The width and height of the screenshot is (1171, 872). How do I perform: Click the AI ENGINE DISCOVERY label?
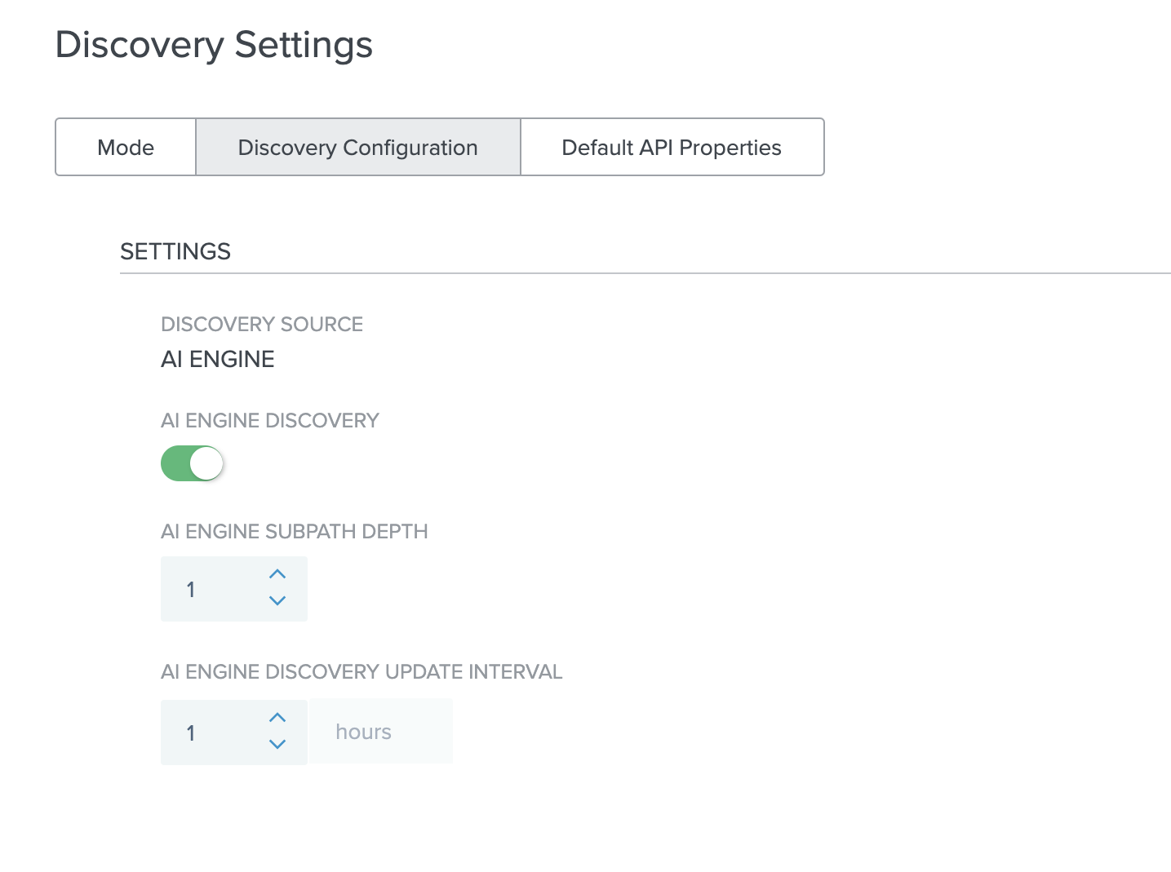pyautogui.click(x=270, y=421)
